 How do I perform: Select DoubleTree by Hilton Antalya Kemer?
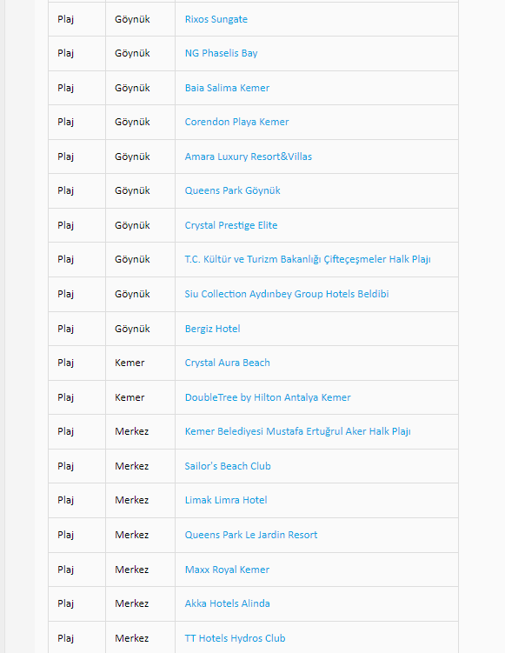click(268, 397)
